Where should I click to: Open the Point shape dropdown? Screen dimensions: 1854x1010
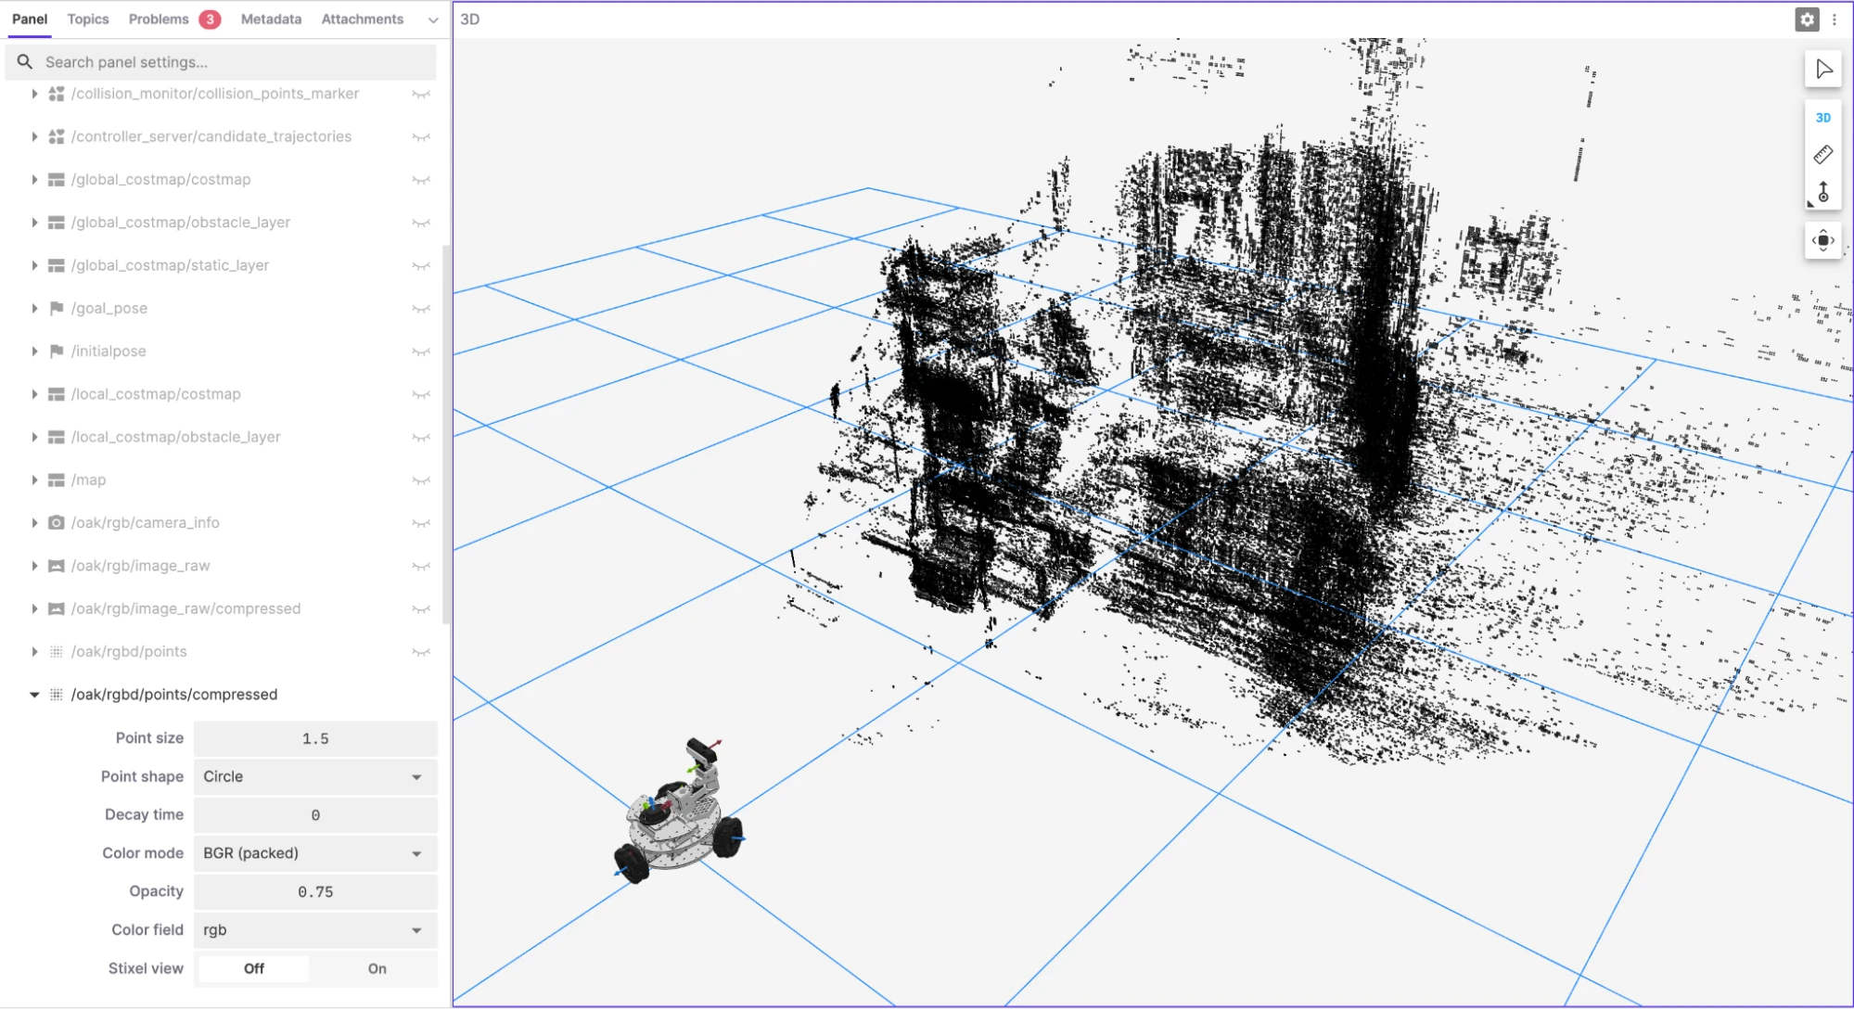click(x=315, y=777)
